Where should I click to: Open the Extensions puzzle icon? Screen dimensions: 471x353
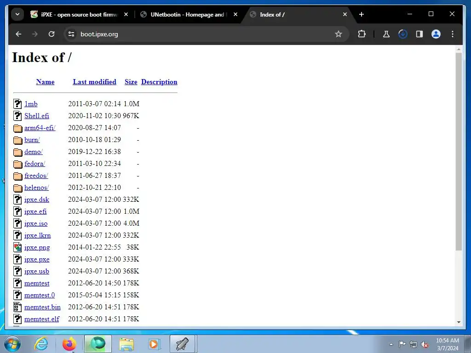(362, 34)
